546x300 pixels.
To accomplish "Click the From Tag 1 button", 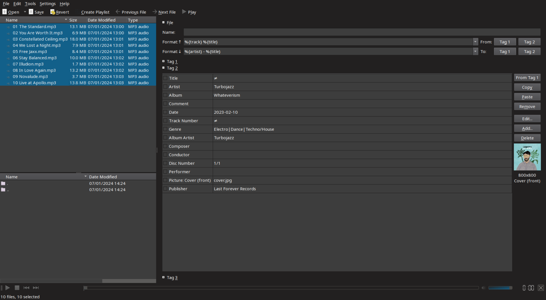I will click(x=527, y=78).
